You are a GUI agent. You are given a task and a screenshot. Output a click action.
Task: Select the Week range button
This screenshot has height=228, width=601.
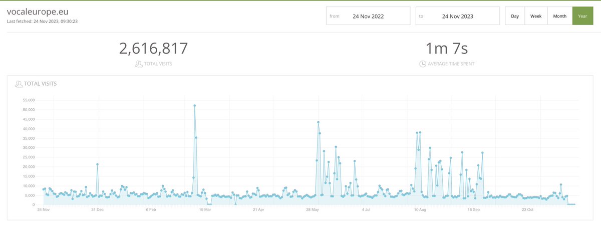536,16
